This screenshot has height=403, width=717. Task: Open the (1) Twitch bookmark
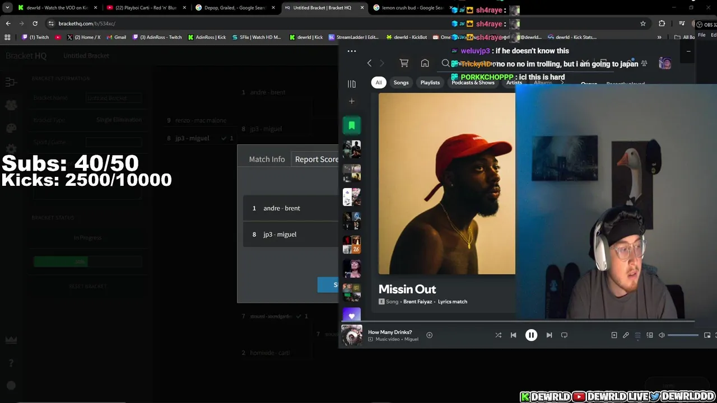[35, 38]
